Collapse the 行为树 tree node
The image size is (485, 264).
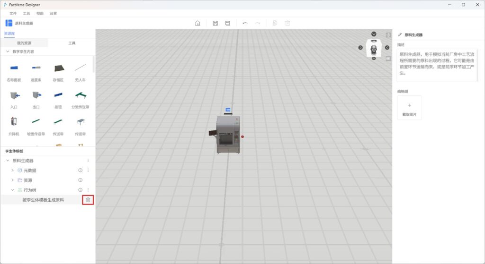click(x=13, y=190)
